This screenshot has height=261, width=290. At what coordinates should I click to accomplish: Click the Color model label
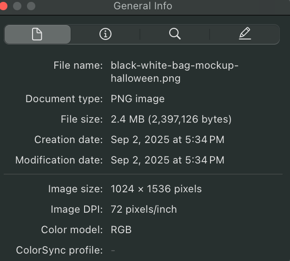coord(72,230)
